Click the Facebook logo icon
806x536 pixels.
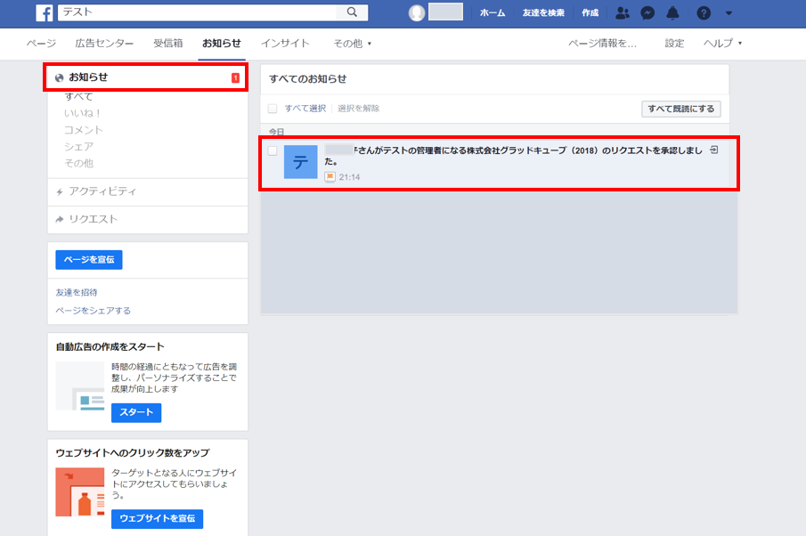[x=45, y=12]
